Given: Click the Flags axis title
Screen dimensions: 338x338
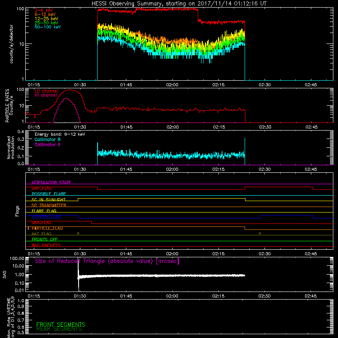Looking at the screenshot, I should click(x=17, y=211).
